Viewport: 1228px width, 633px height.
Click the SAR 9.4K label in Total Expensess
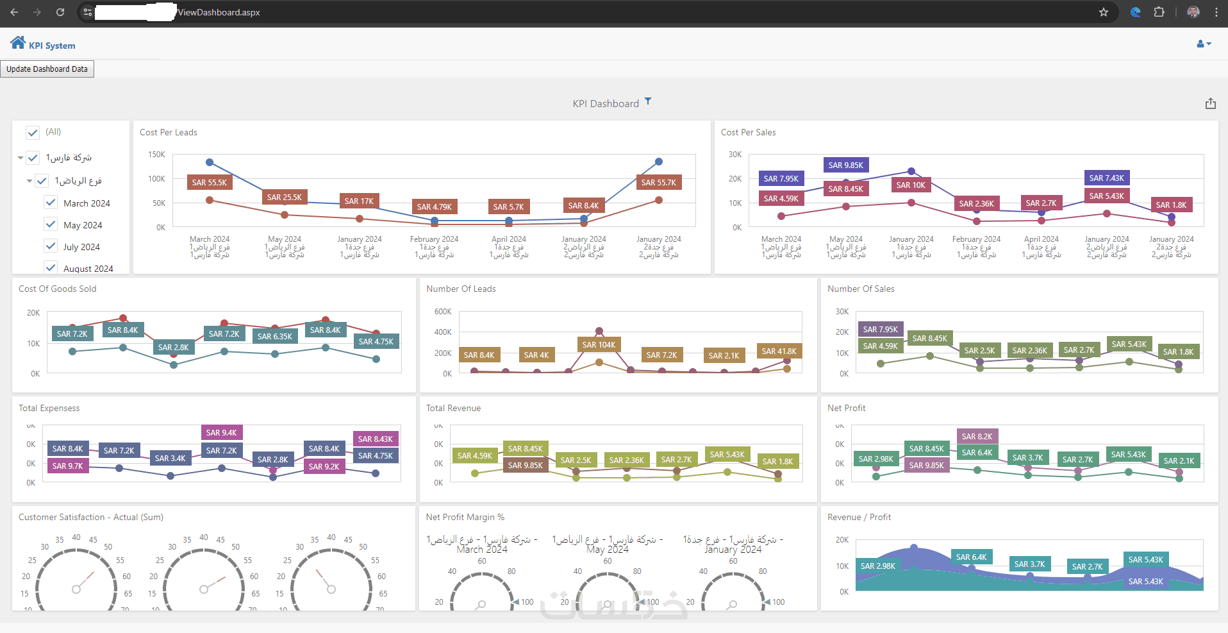222,432
